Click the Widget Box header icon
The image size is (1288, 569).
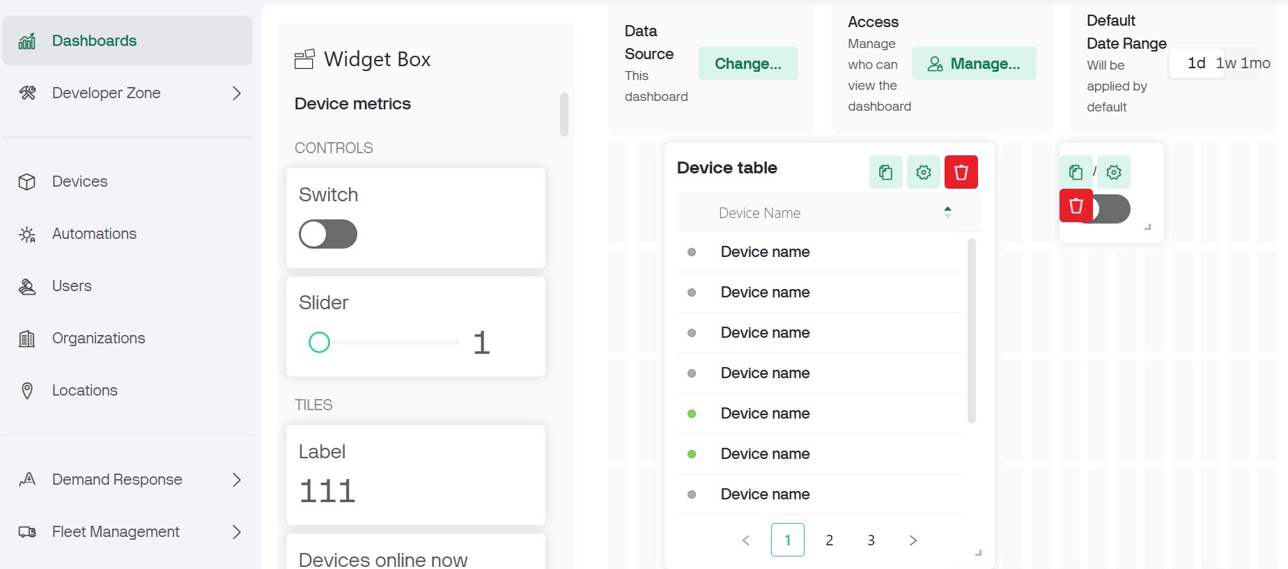pyautogui.click(x=304, y=59)
